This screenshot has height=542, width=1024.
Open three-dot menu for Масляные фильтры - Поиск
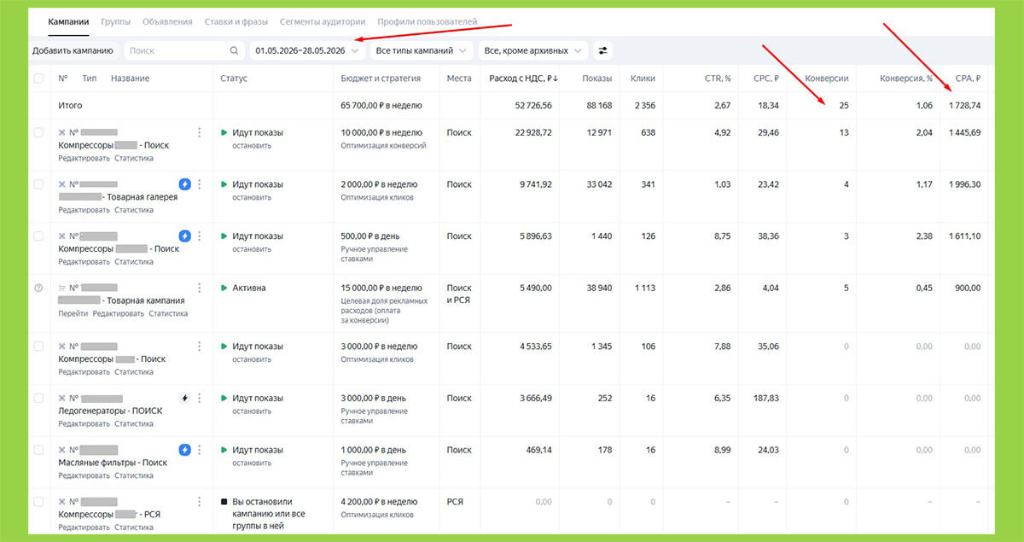point(200,450)
